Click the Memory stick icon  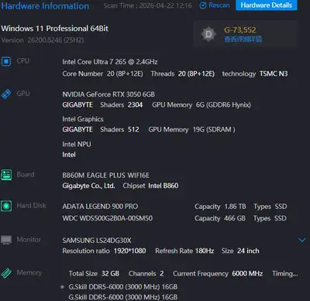(x=6, y=273)
